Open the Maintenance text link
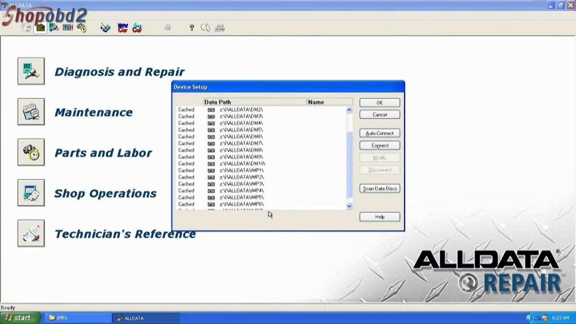The height and width of the screenshot is (324, 576). (x=94, y=112)
